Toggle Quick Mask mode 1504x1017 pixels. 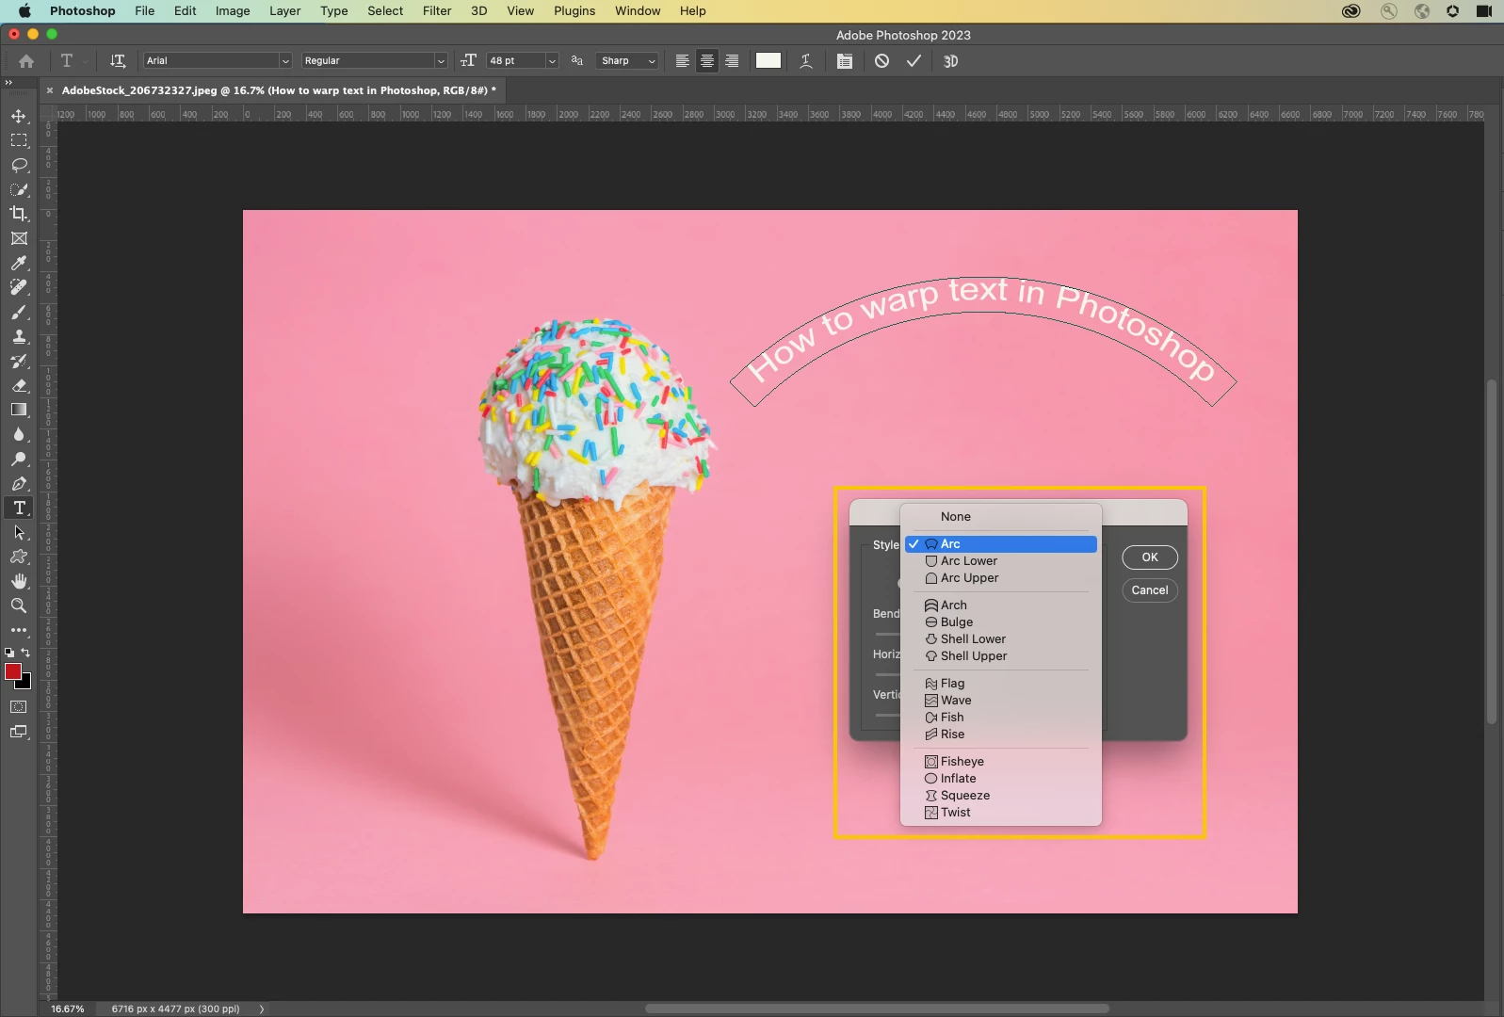click(x=19, y=706)
